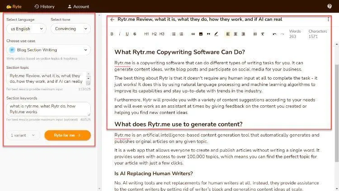Open the 1 variant dropdown
339x191 pixels.
click(23, 135)
